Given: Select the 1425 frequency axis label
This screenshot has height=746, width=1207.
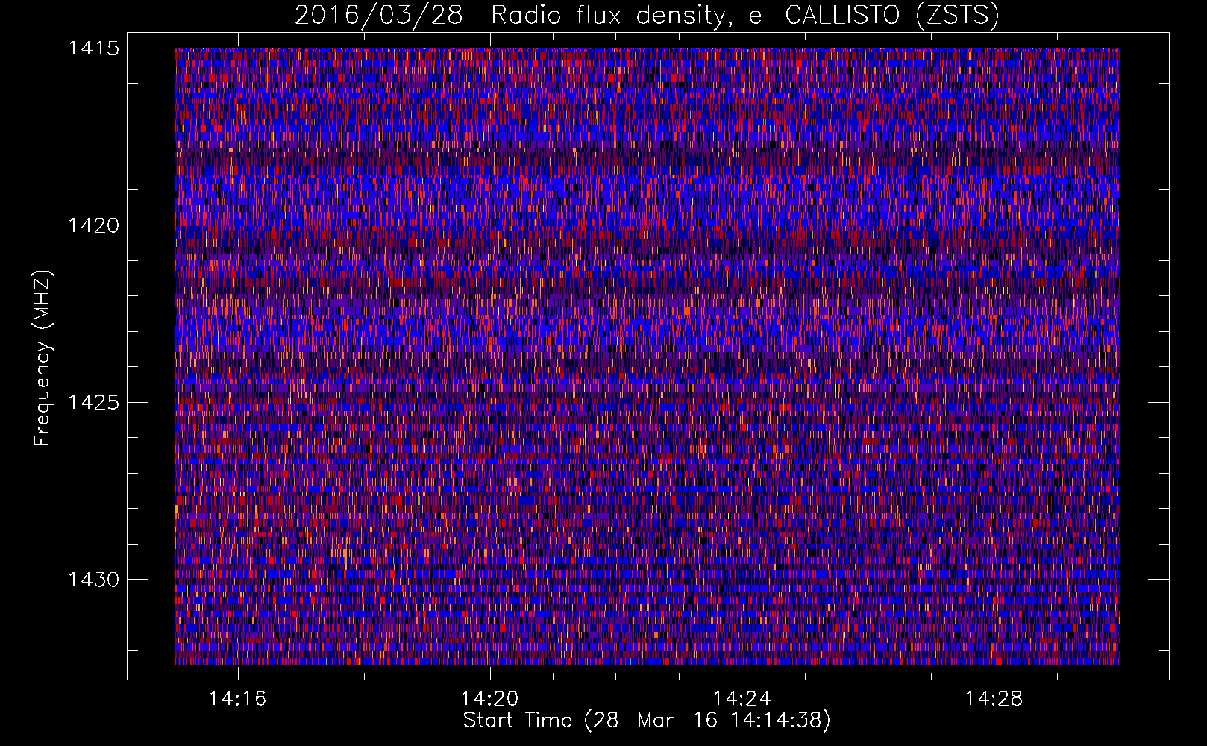Looking at the screenshot, I should (x=93, y=403).
